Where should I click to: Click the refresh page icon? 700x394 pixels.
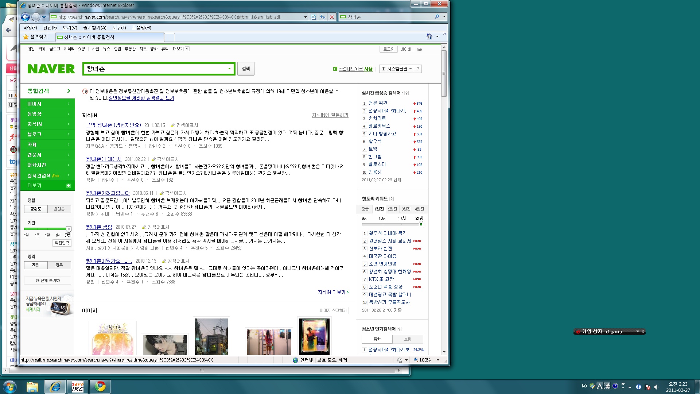click(x=322, y=17)
